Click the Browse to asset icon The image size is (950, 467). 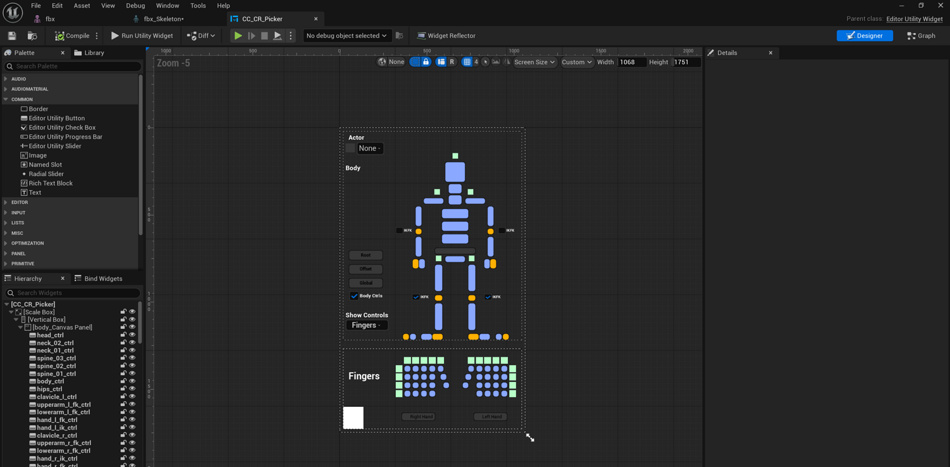32,36
